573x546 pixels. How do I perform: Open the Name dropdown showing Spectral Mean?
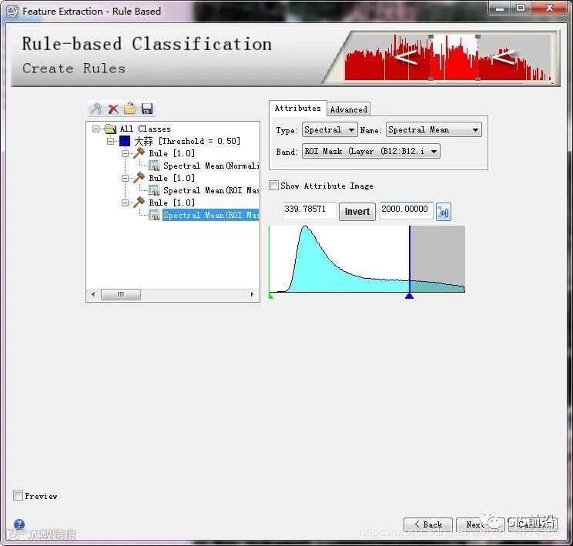click(434, 129)
